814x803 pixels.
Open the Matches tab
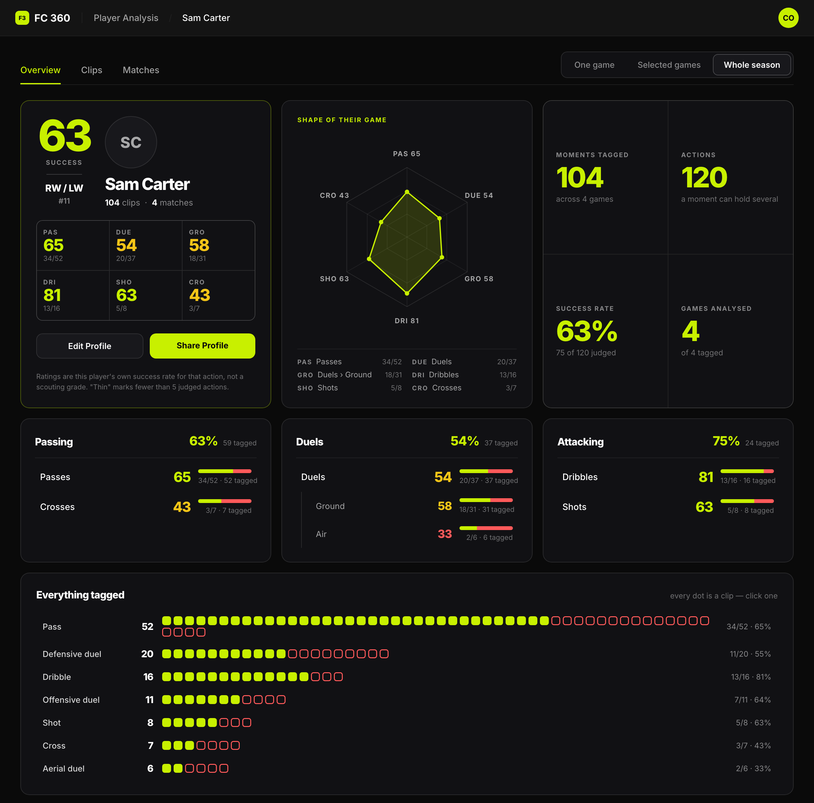141,70
